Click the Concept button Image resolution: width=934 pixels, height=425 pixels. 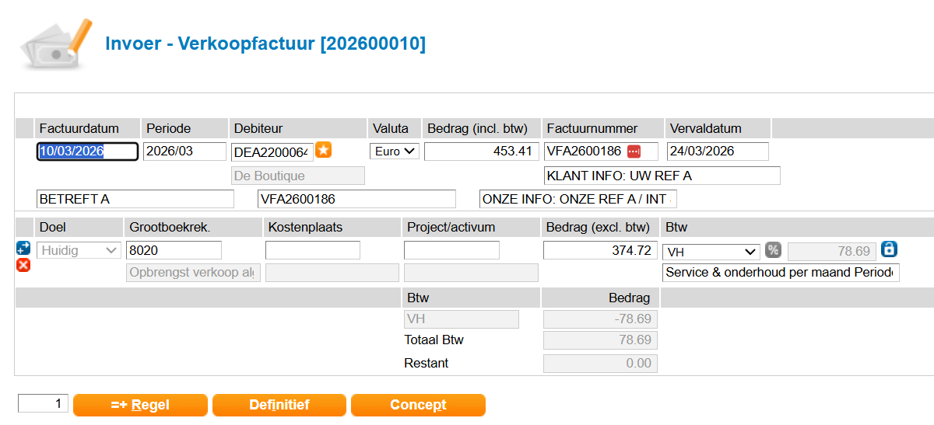tap(418, 405)
